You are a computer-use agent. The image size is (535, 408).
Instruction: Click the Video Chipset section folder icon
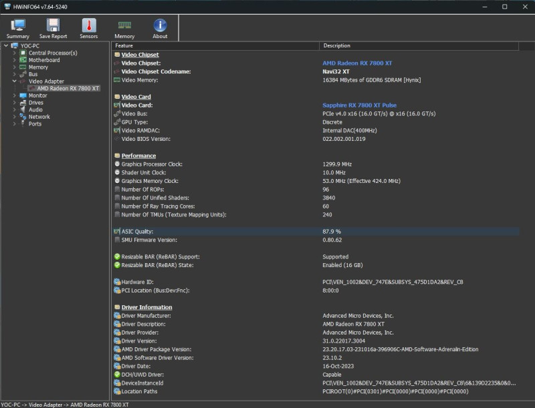click(x=117, y=55)
